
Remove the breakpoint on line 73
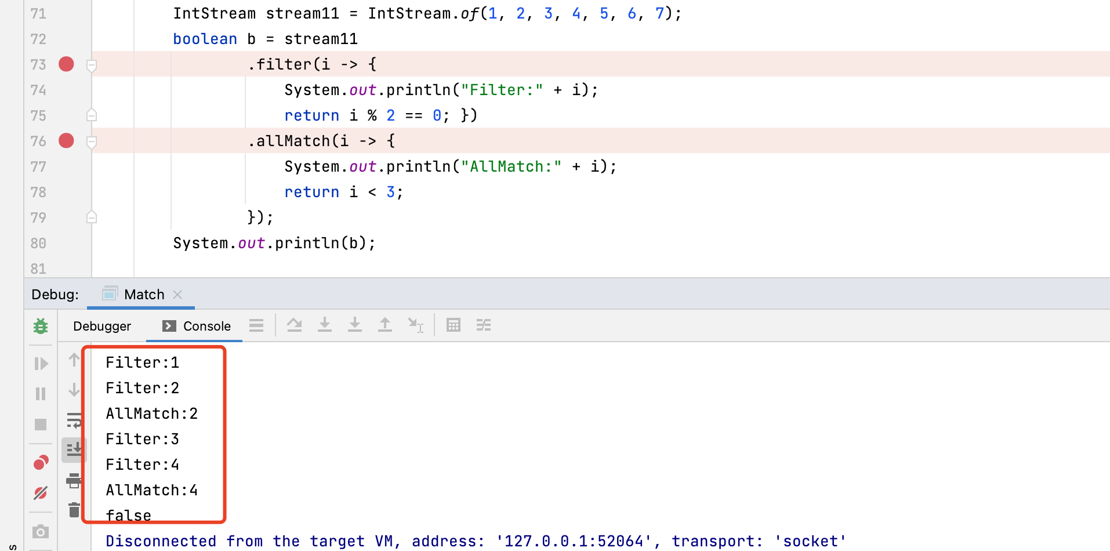(x=67, y=64)
